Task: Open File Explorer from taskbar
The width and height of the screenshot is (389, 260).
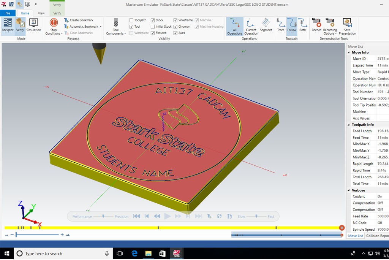Action: [149, 254]
